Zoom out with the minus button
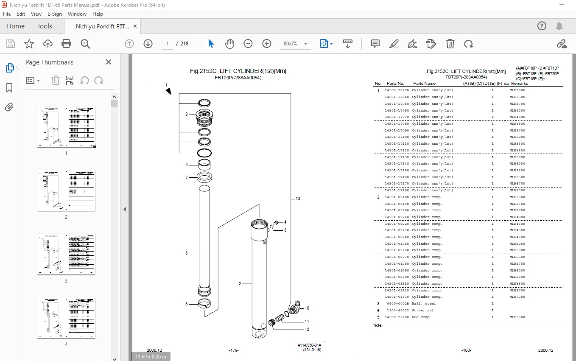576x361 pixels. [x=248, y=44]
